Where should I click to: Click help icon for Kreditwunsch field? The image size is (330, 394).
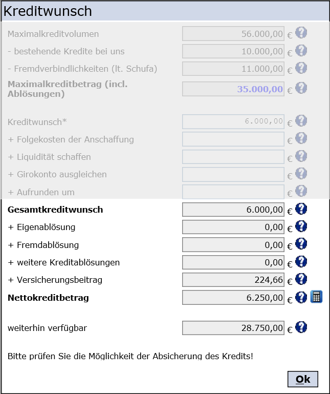pyautogui.click(x=301, y=120)
